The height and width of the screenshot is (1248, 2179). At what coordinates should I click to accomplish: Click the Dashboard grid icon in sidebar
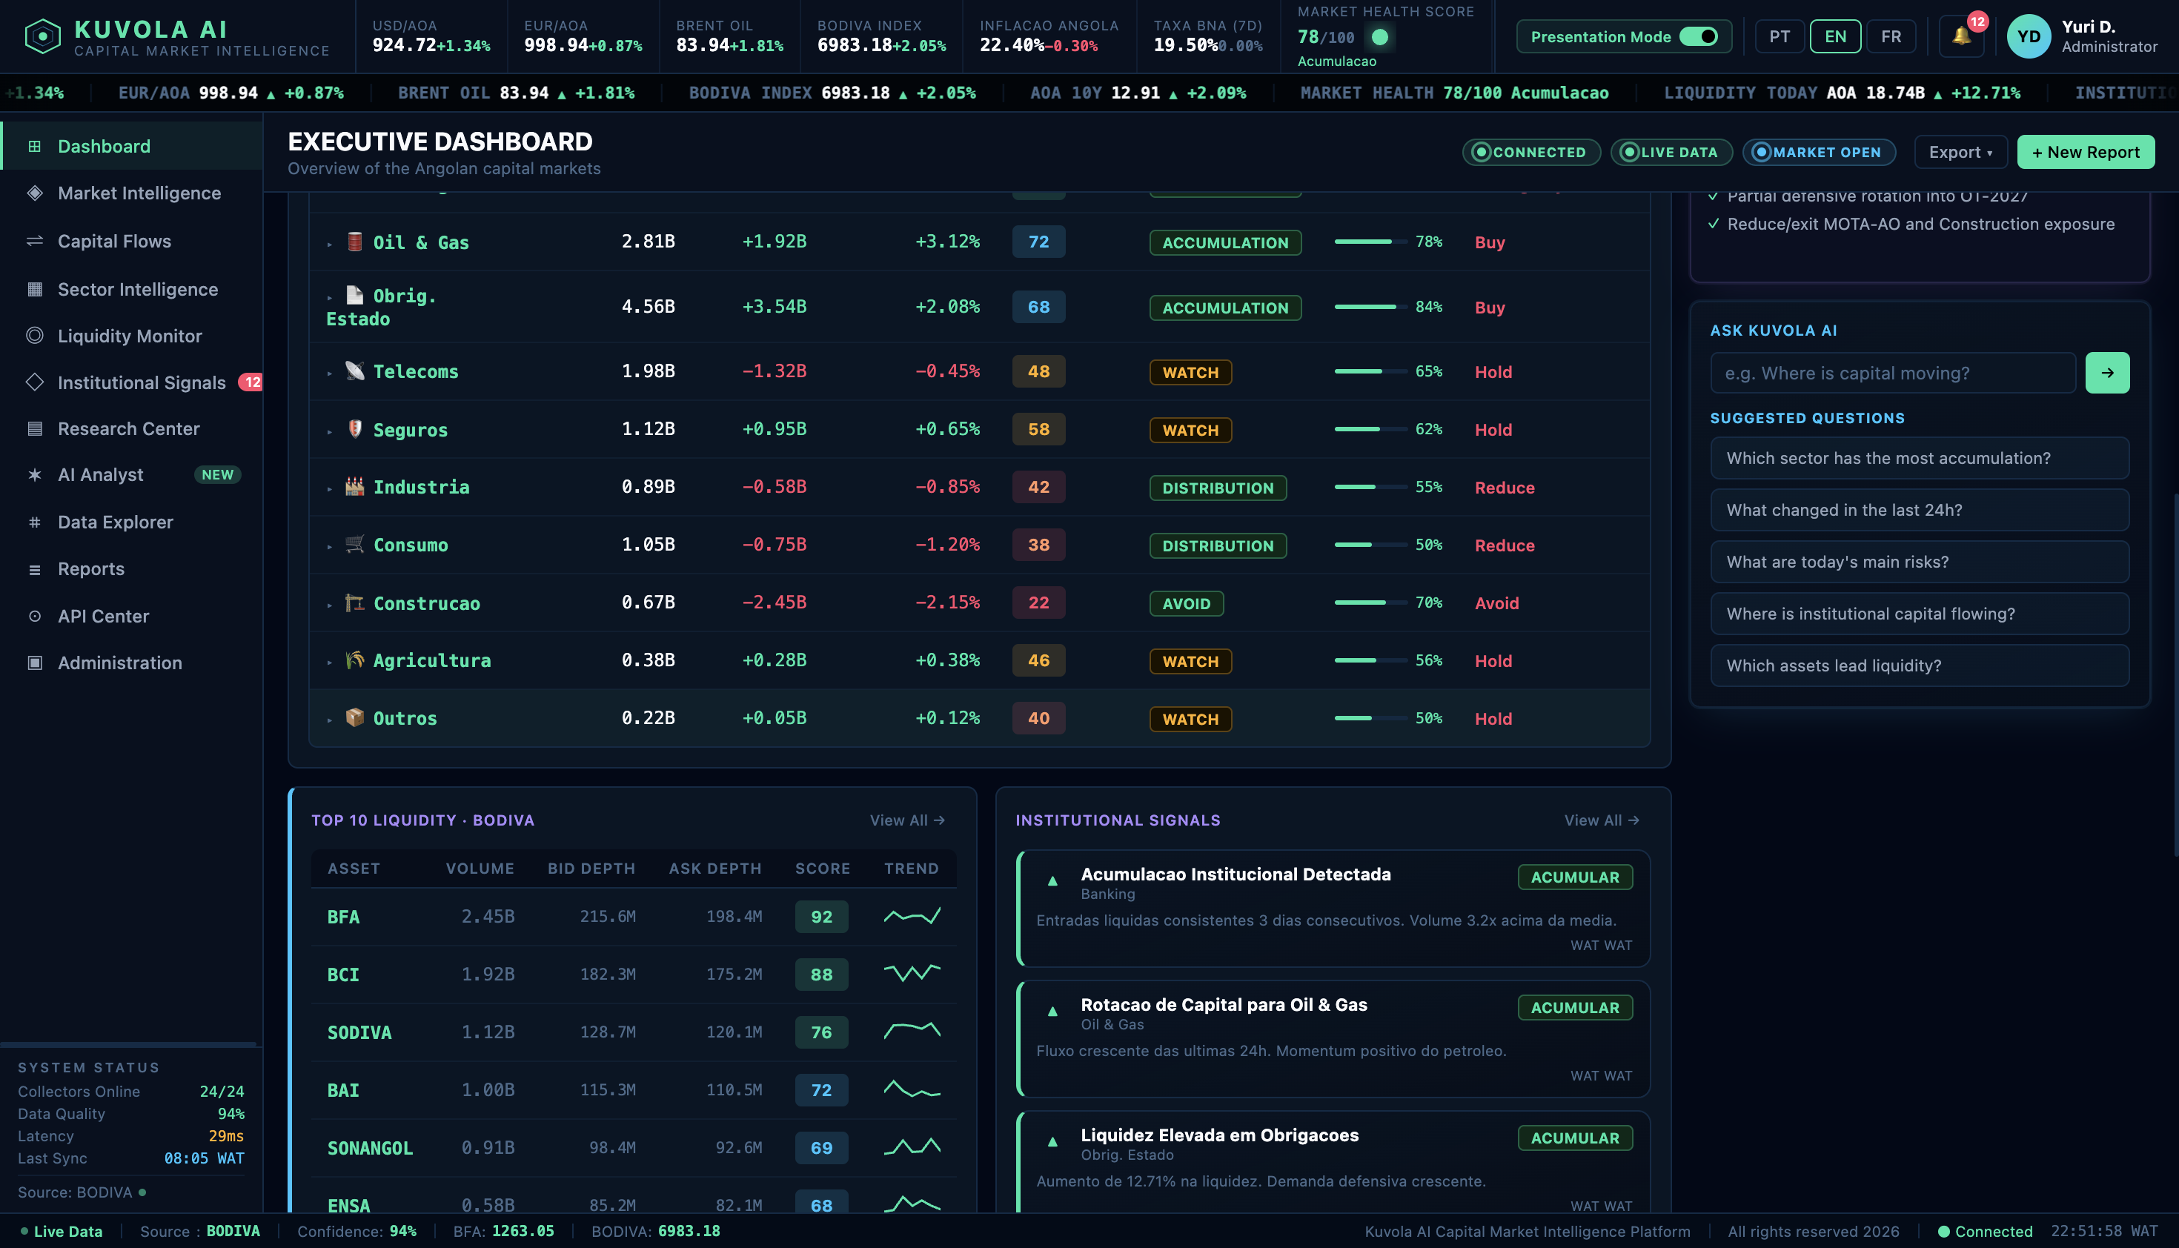point(34,147)
